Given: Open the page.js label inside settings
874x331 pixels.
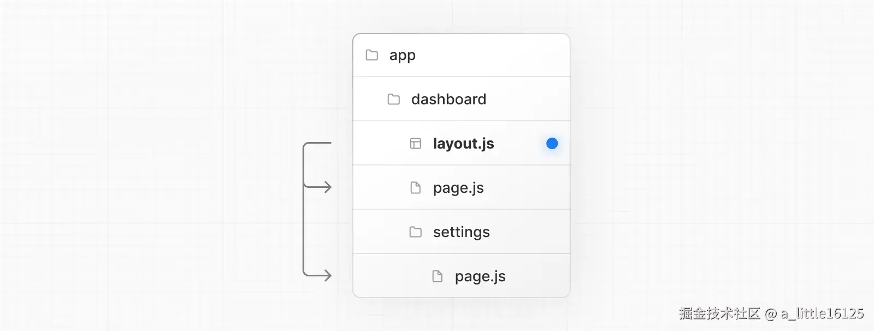Looking at the screenshot, I should click(480, 277).
